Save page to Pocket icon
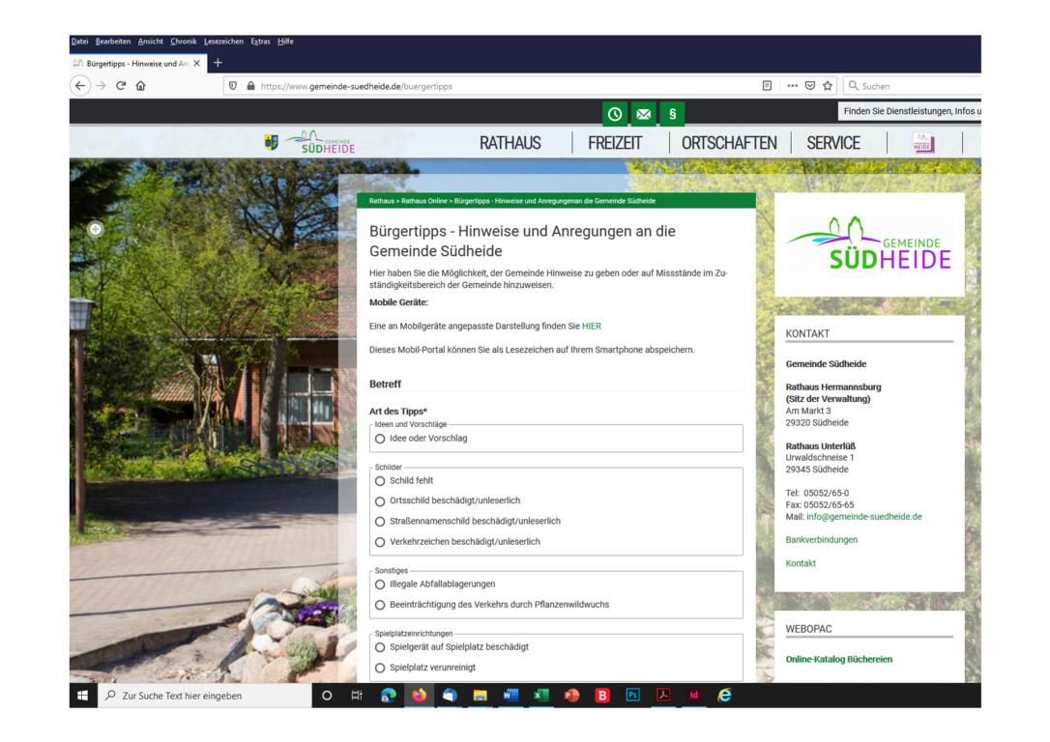 (x=810, y=86)
